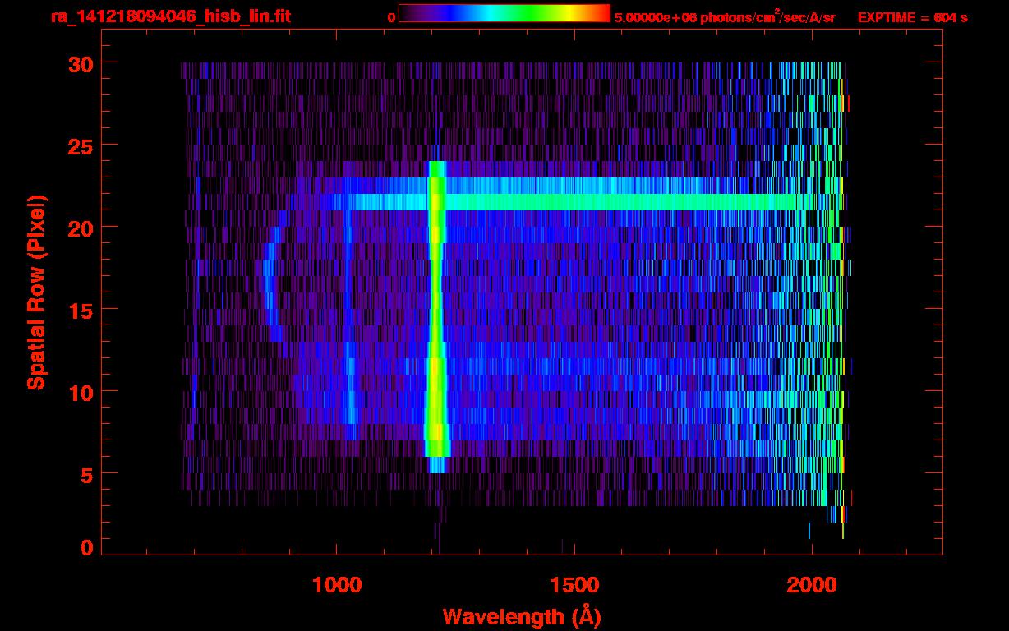Image resolution: width=1009 pixels, height=631 pixels.
Task: Click the 5.00000e+06 photons/cm²/sec/A/sr label
Action: [x=725, y=16]
